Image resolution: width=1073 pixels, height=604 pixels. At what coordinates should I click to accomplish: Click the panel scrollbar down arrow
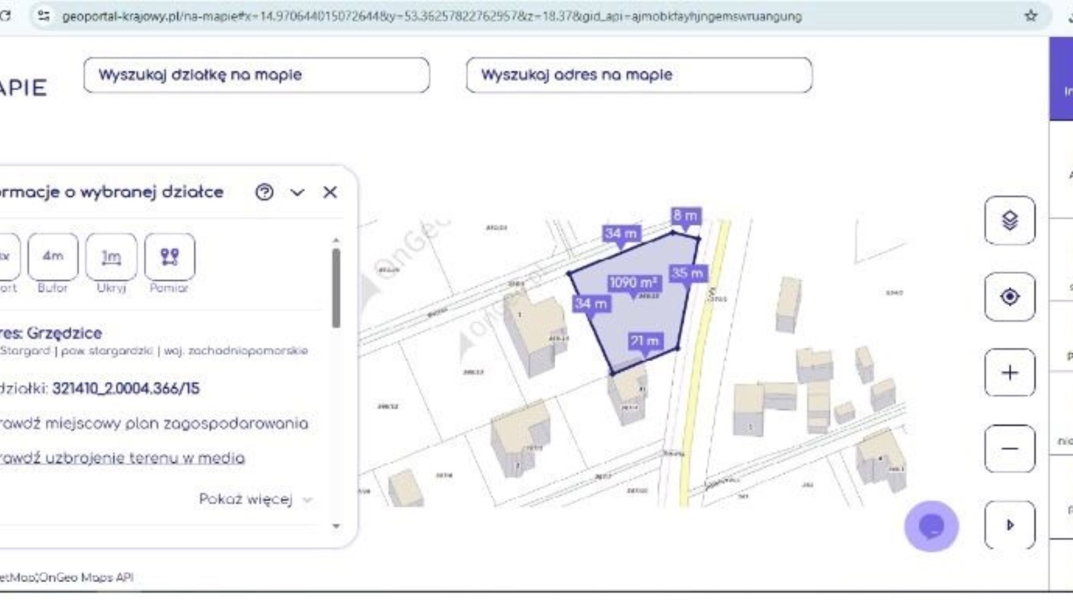tap(336, 526)
